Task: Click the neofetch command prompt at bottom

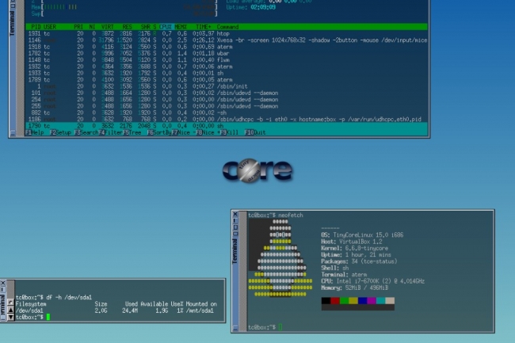Action: (265, 327)
